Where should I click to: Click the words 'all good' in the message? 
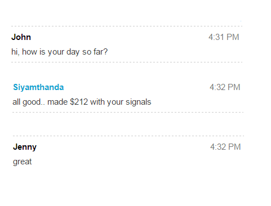pyautogui.click(x=26, y=102)
